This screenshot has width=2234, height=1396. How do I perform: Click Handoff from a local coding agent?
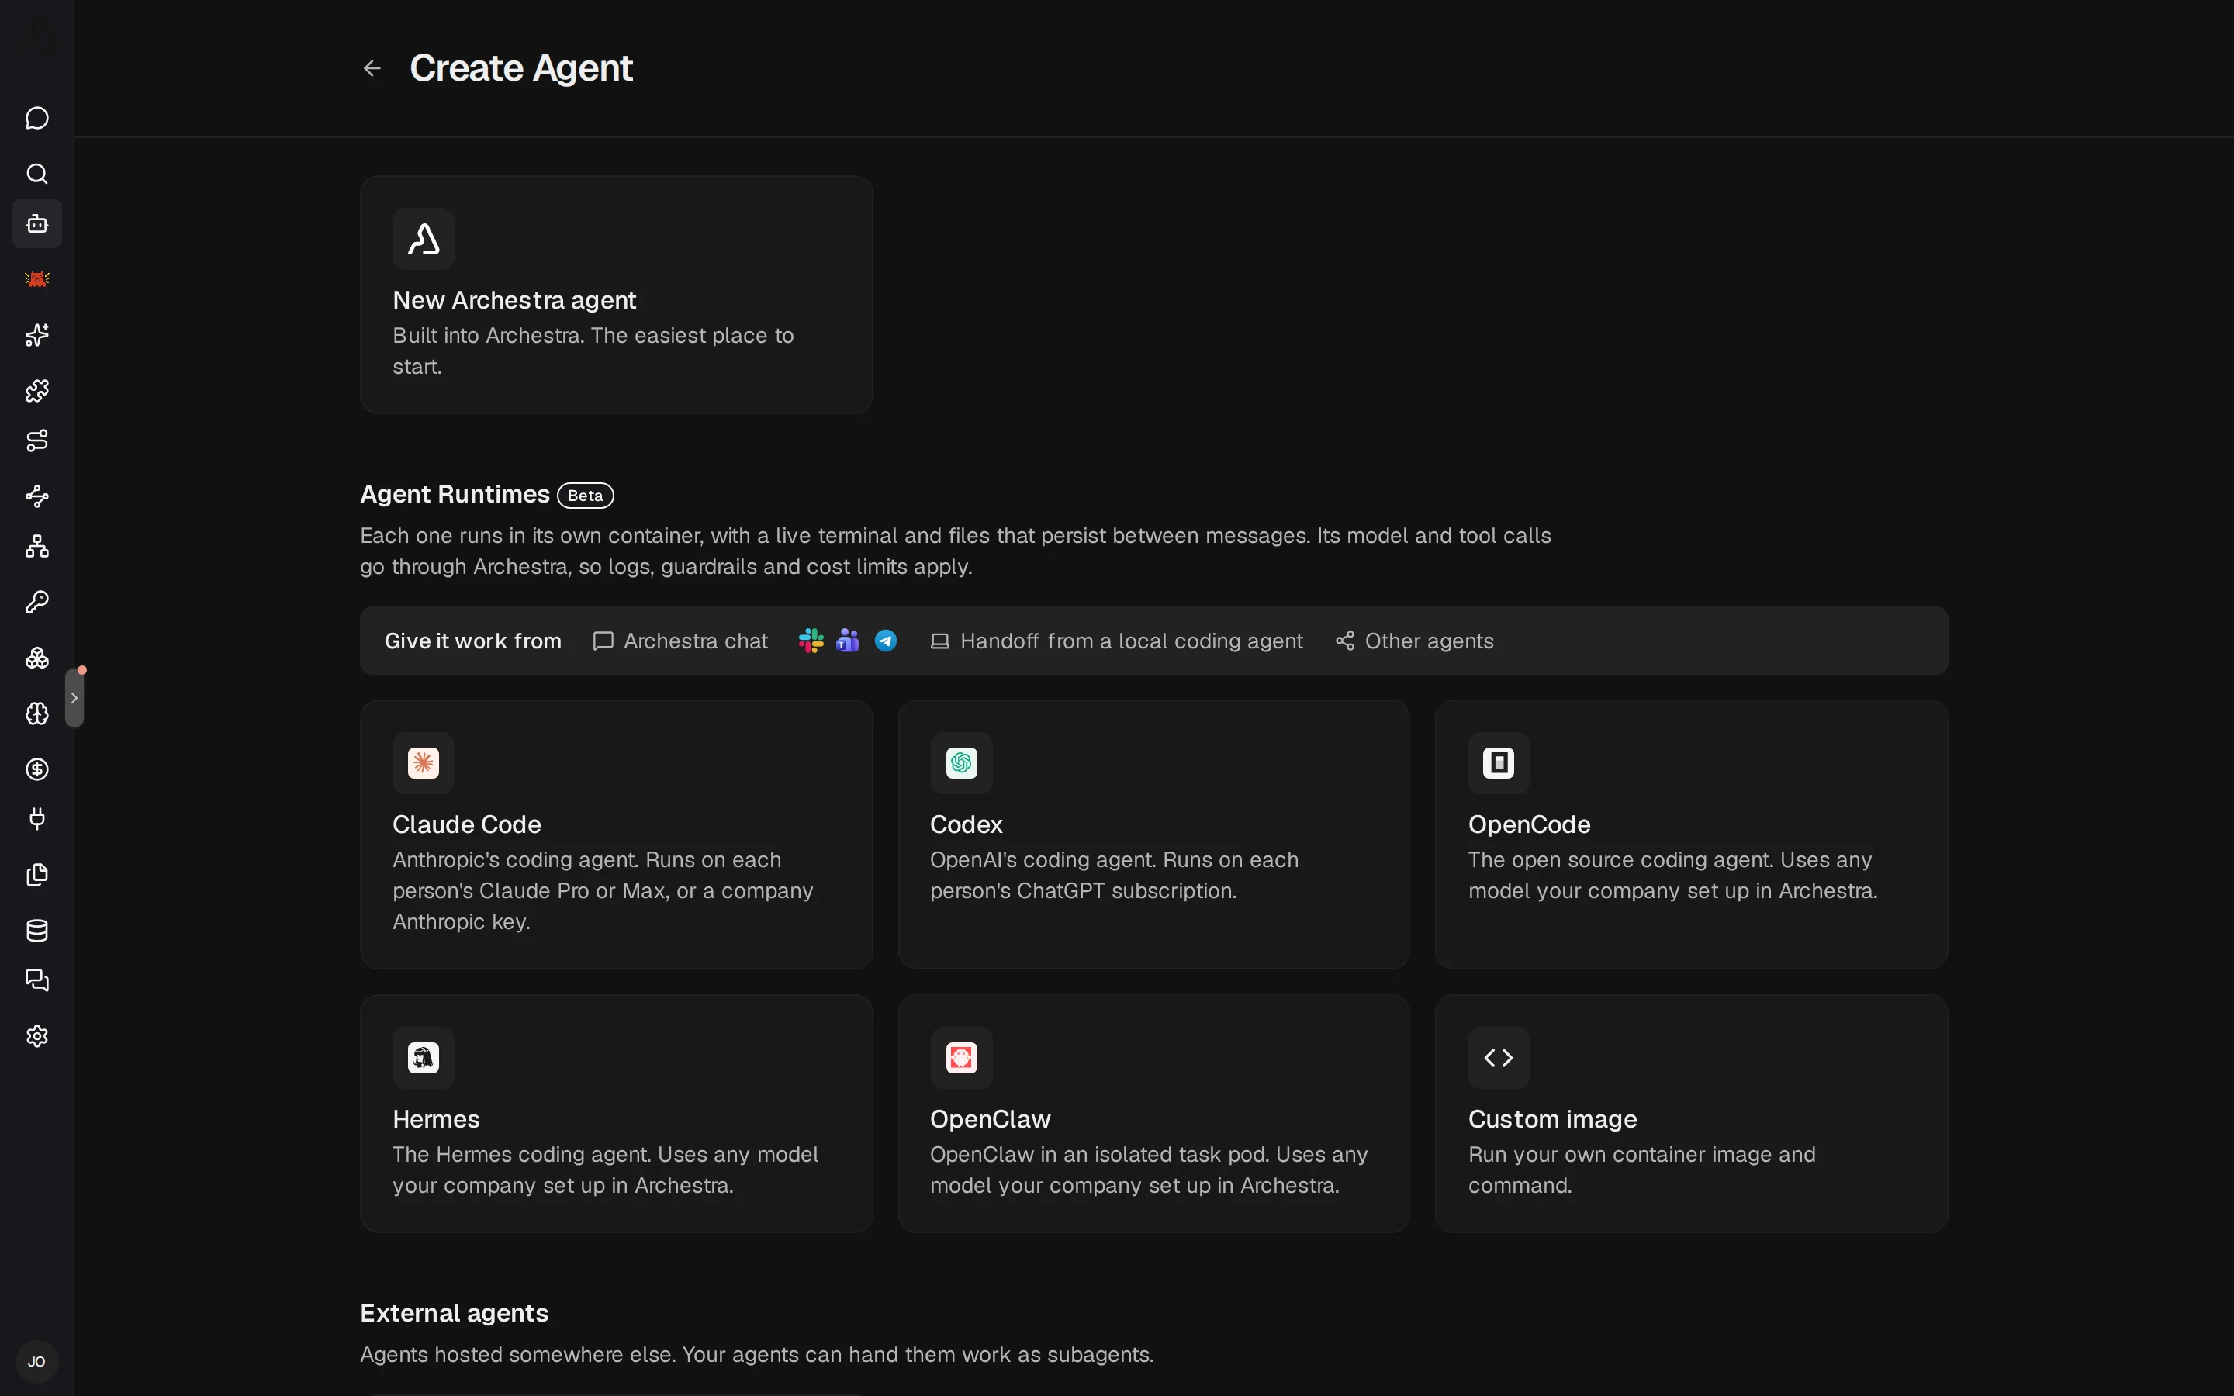(1116, 641)
